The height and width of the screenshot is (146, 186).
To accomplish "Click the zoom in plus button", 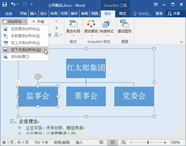I will point(165,143).
